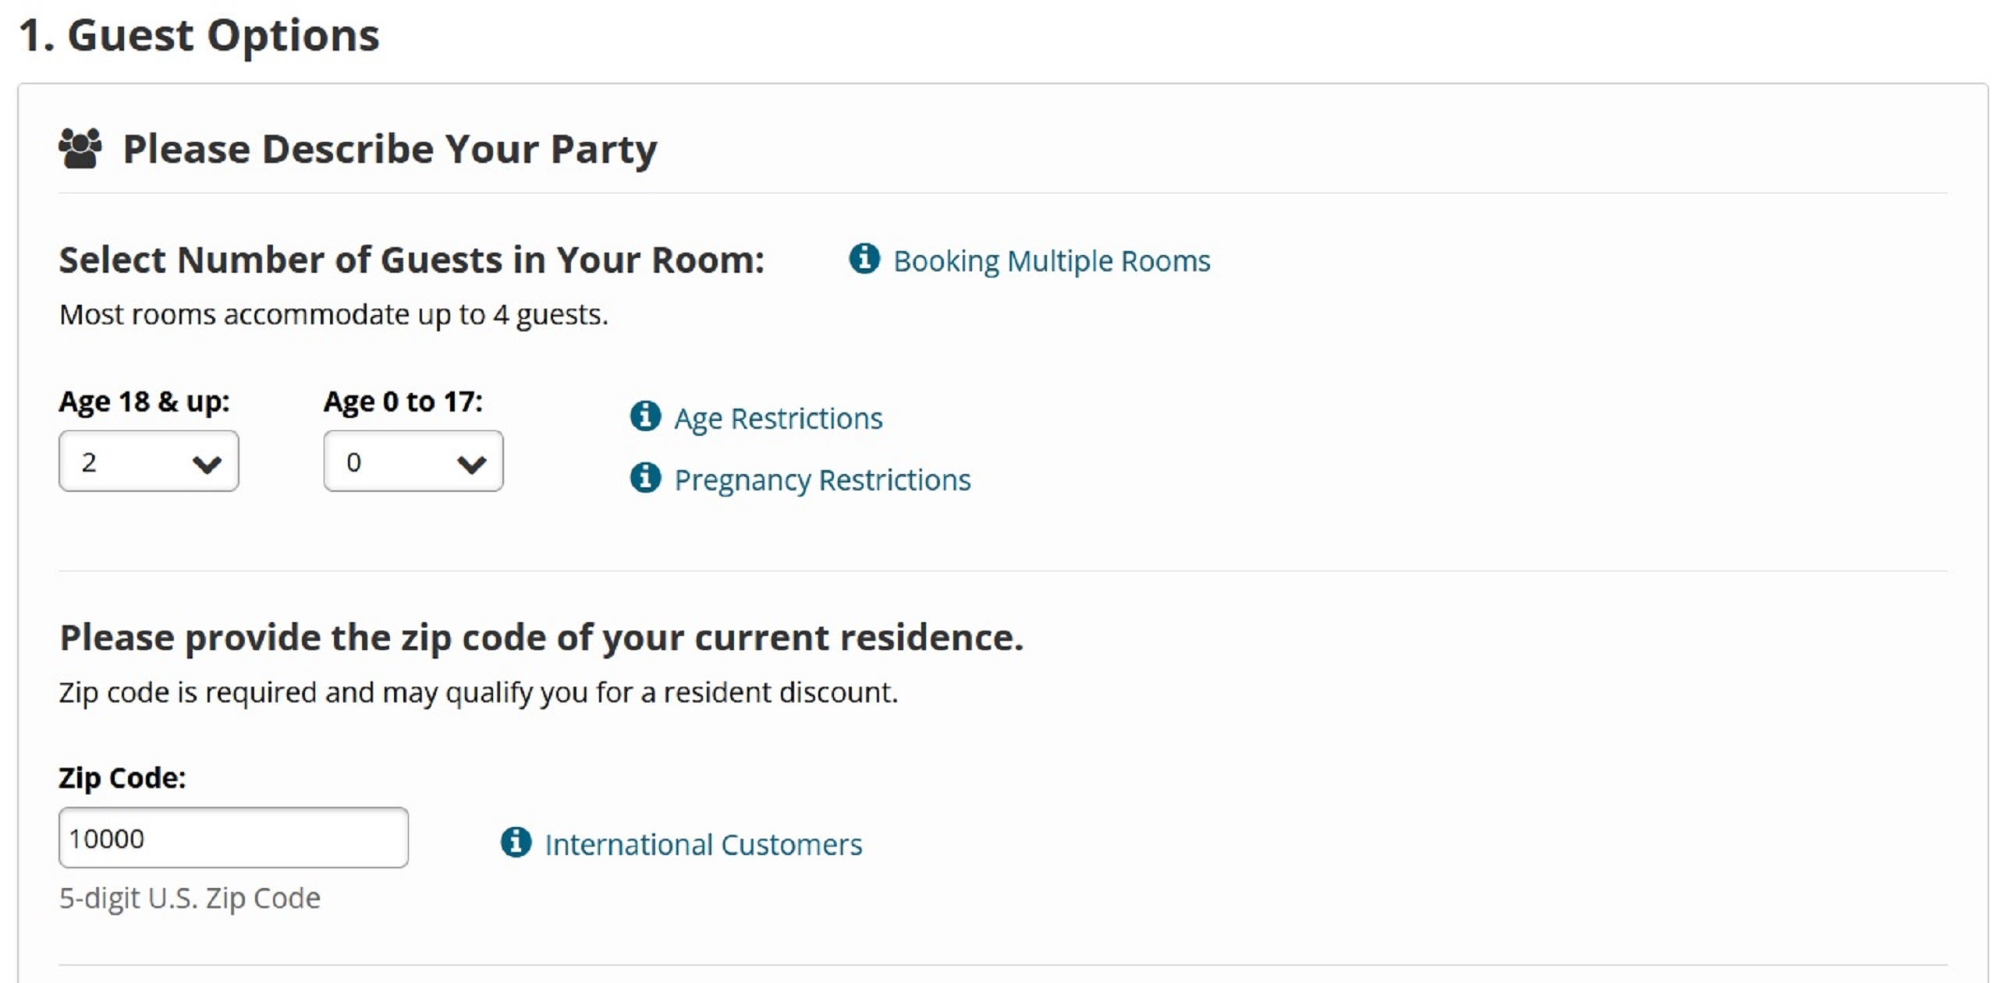Screen dimensions: 1997x983
Task: Open the International Customers link
Action: pyautogui.click(x=703, y=844)
